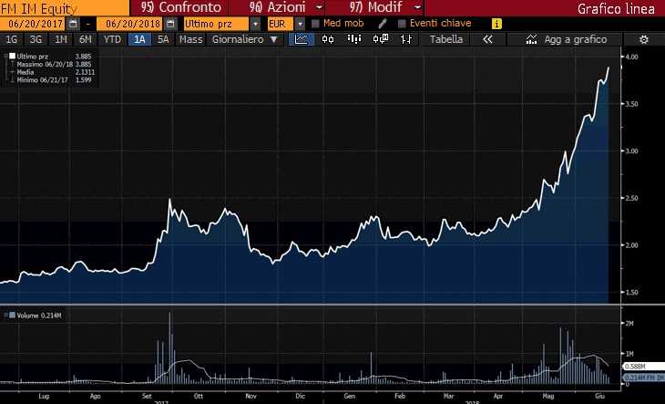Click the Minimo 06/21/17 legend entry
The width and height of the screenshot is (665, 404).
[x=54, y=79]
